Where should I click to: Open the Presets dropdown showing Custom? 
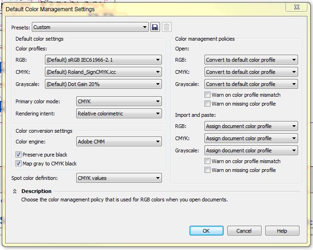pos(90,27)
